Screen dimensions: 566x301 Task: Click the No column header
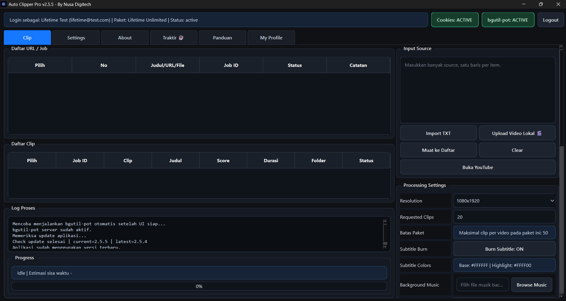104,65
